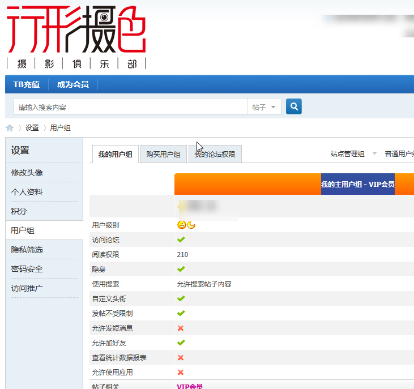Open 积分 in settings sidebar
Screen dimensions: 414x389
(x=19, y=211)
